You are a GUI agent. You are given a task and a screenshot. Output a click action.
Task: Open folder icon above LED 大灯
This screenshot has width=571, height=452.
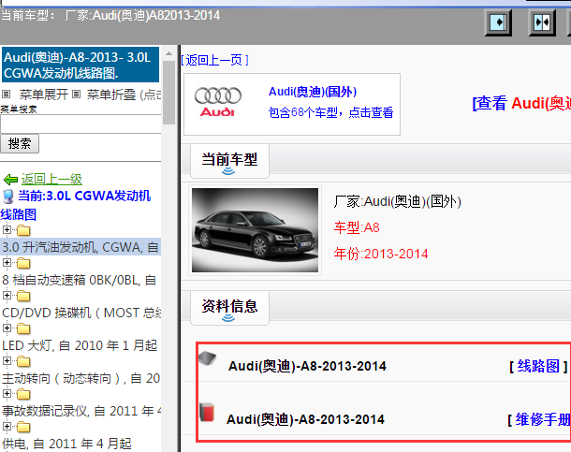pos(23,328)
